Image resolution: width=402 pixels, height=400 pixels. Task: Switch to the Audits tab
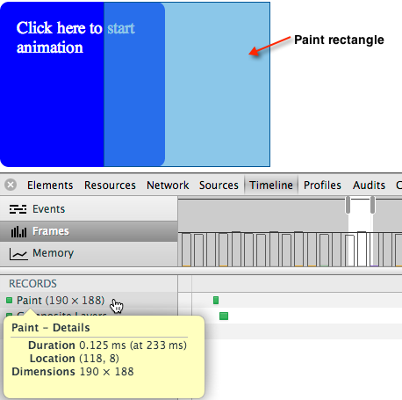(x=369, y=185)
